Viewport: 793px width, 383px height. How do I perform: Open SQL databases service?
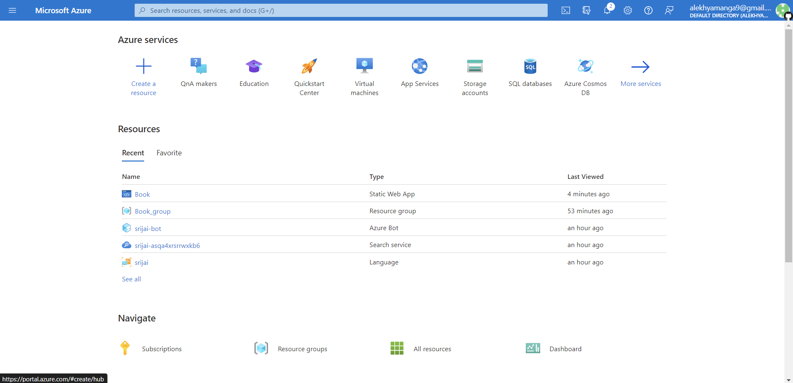pos(530,72)
